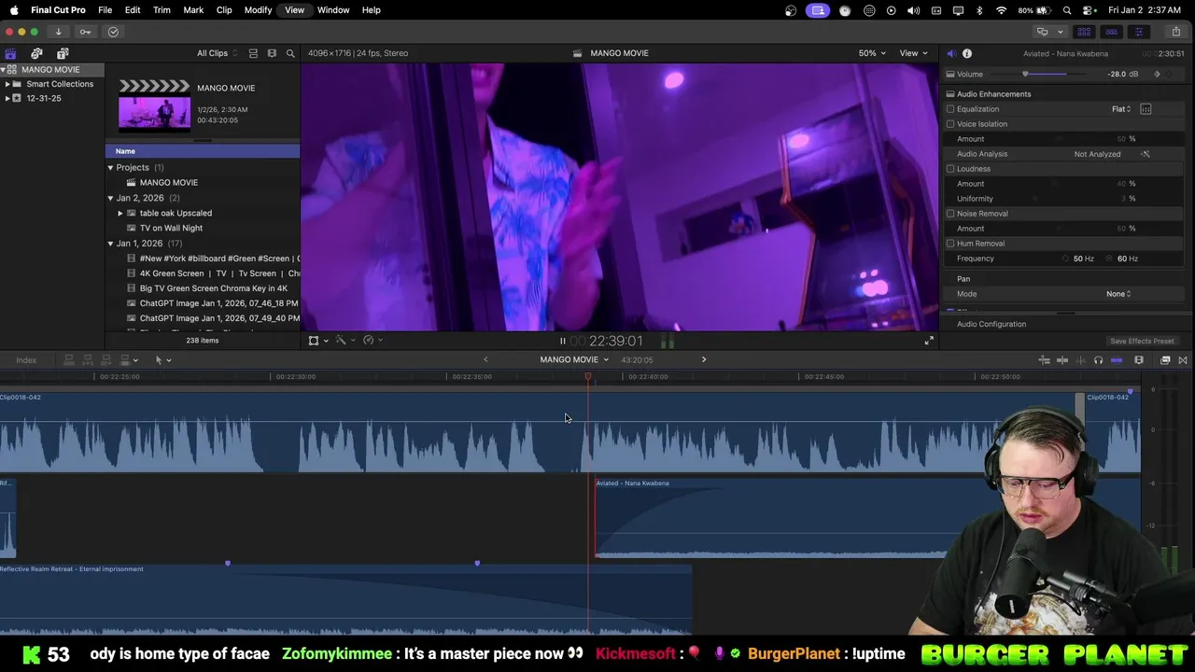Click the Save Effects Preset button

coord(1142,342)
